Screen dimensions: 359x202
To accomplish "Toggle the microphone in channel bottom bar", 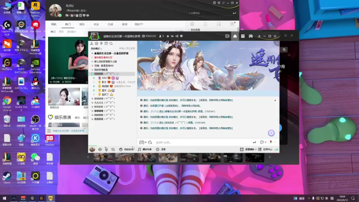I will [x=106, y=149].
